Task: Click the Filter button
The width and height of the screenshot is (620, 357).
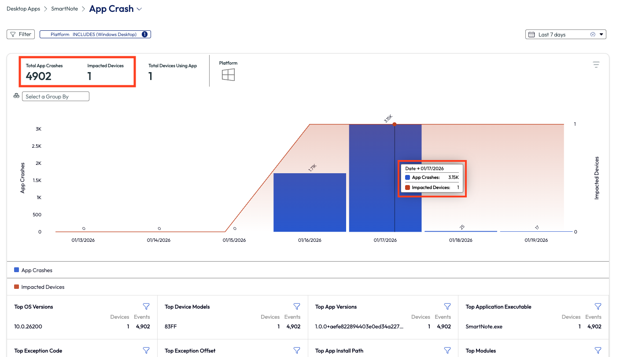Action: pos(20,34)
